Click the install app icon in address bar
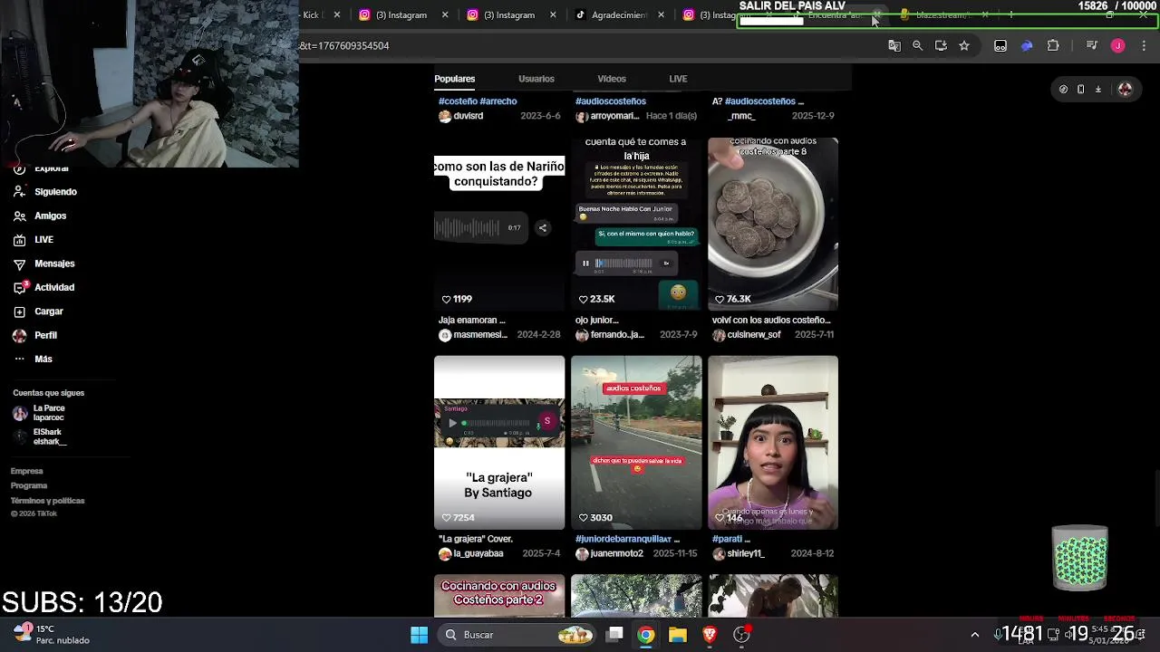 [x=941, y=45]
